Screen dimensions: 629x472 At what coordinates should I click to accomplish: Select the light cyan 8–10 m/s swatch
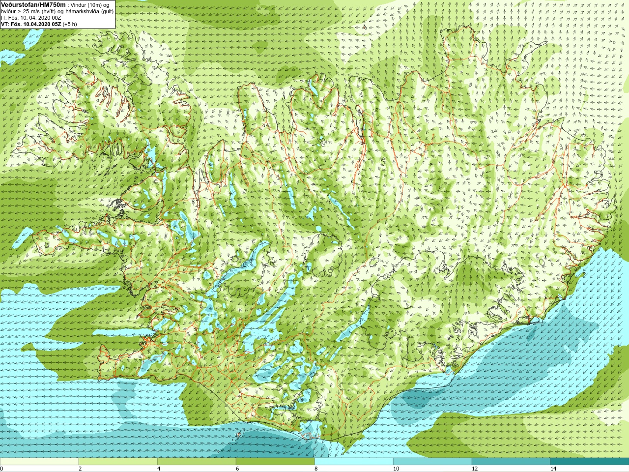coord(354,462)
